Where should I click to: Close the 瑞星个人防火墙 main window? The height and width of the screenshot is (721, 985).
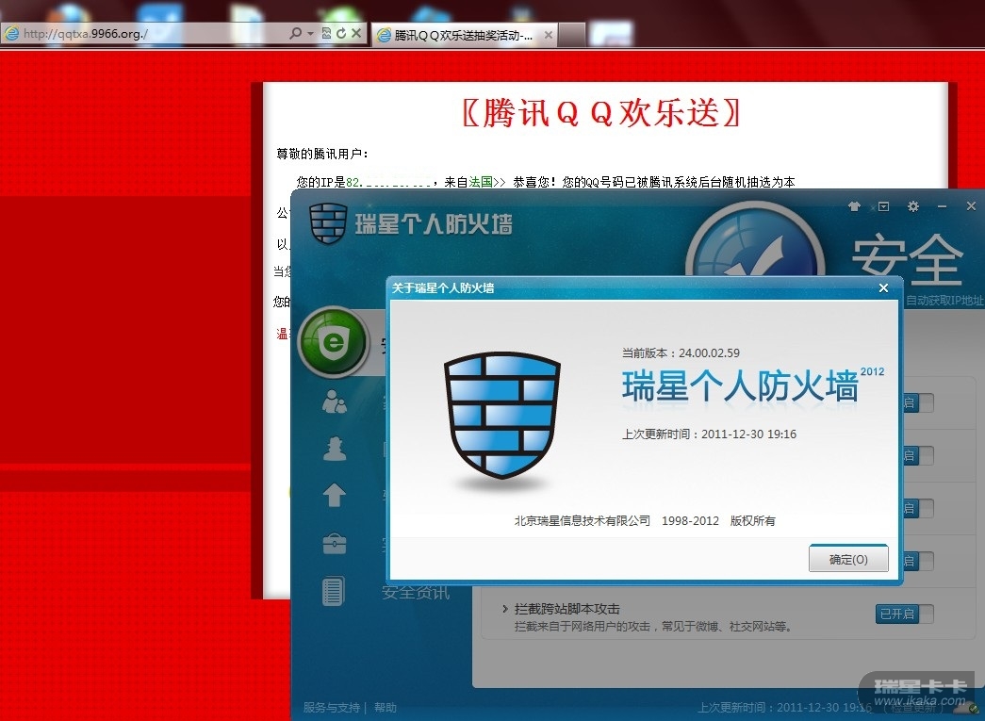tap(971, 206)
